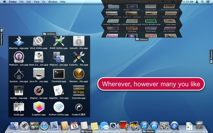The width and height of the screenshot is (213, 133).
Task: Open the Pictures side tab
Action: tap(211, 56)
